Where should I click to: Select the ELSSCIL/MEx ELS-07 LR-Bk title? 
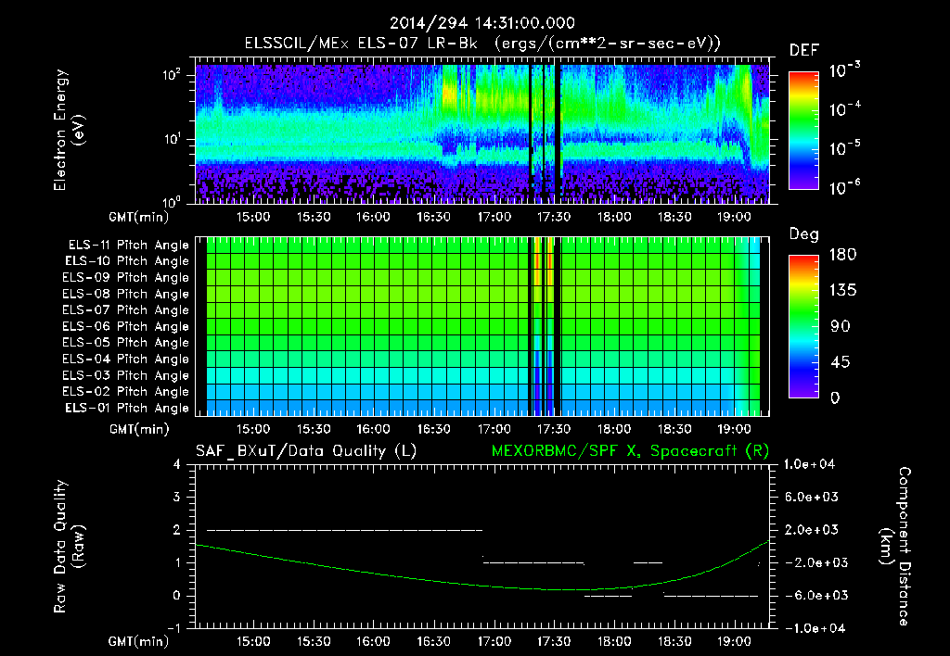coord(361,44)
